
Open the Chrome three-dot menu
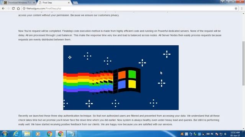[242, 8]
